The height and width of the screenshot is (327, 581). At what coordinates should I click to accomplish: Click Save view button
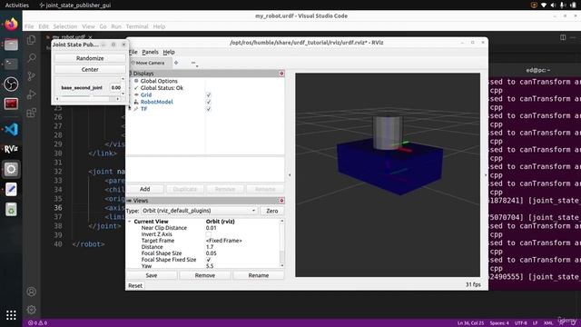pos(152,275)
